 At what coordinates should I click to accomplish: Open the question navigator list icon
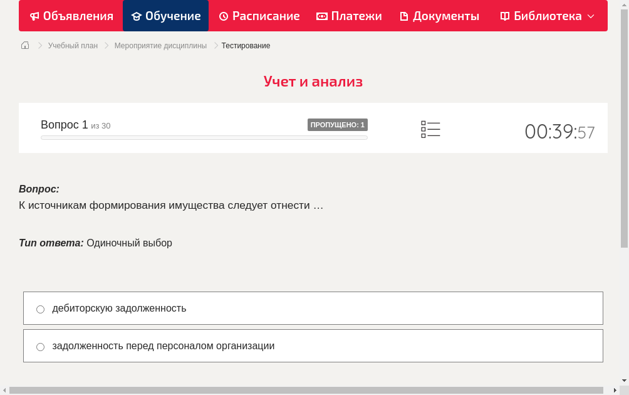(430, 129)
